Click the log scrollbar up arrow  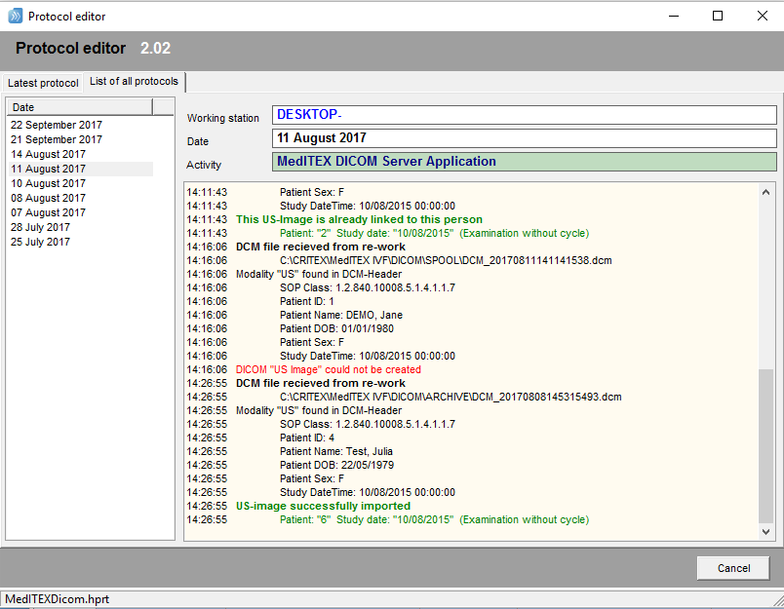(x=765, y=192)
